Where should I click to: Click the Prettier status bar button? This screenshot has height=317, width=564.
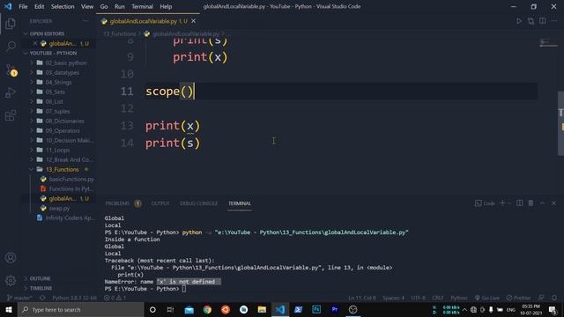(x=519, y=298)
